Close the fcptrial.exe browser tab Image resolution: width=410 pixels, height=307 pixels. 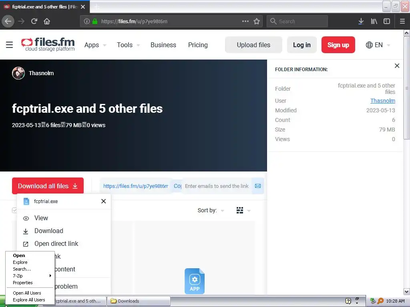point(83,7)
